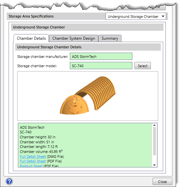Switch to the Chamber Details tab
The width and height of the screenshot is (181, 187).
(31, 38)
